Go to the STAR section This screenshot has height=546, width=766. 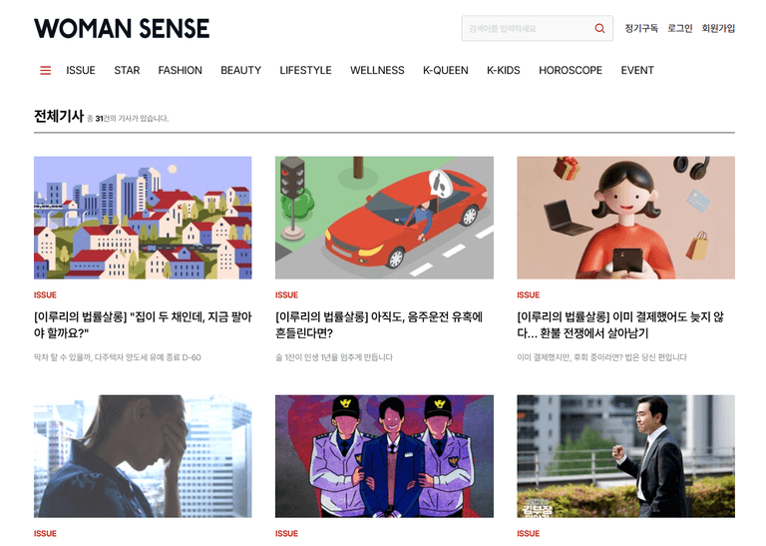coord(127,71)
